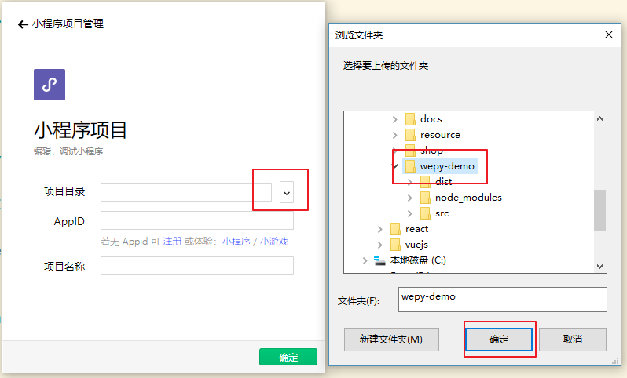Open the 项目目录 dropdown arrow

coord(287,193)
